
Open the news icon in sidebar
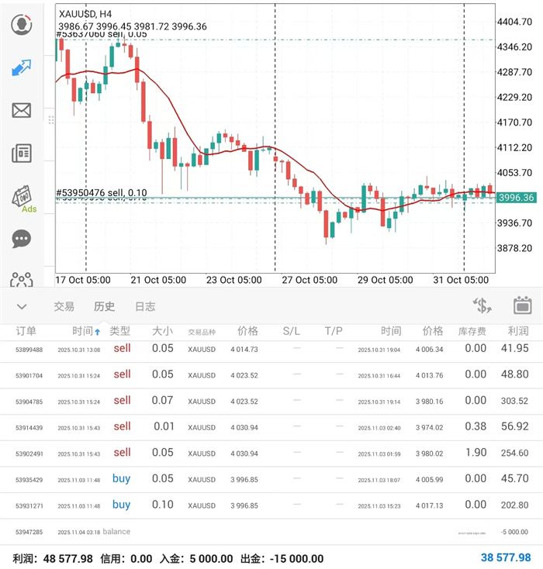pos(22,153)
